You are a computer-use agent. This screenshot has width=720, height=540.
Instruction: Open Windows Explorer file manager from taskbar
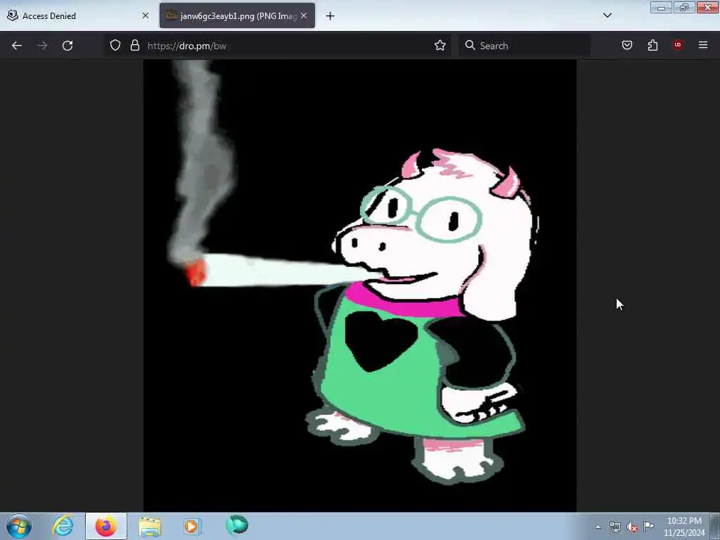click(x=150, y=527)
